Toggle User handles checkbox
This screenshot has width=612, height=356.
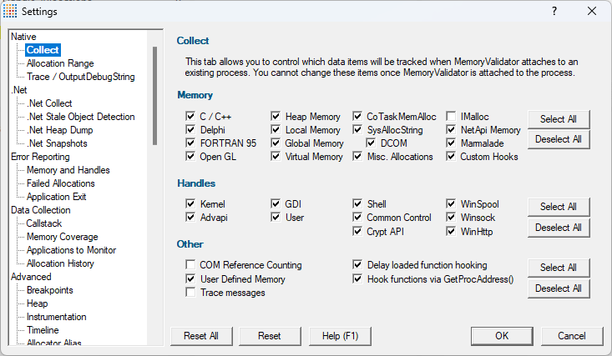tap(276, 218)
